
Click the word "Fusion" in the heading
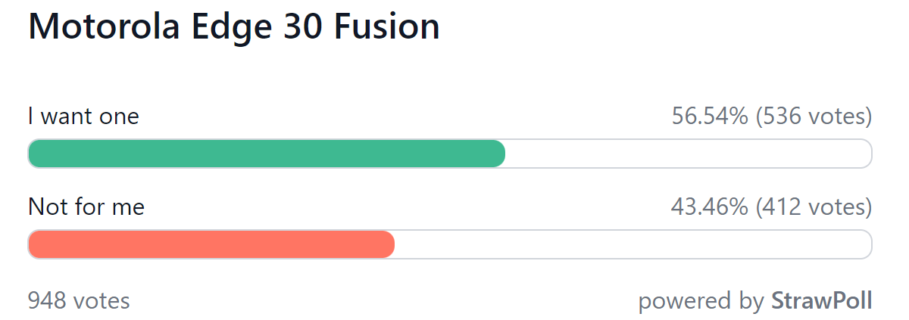point(387,27)
